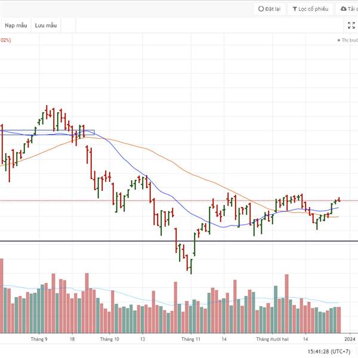Click the Tháng 11 time axis label
Image resolution: width=358 pixels, height=358 pixels.
point(191,339)
